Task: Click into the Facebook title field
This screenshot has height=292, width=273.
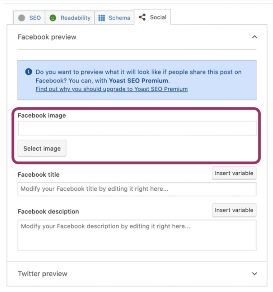Action: [137, 189]
